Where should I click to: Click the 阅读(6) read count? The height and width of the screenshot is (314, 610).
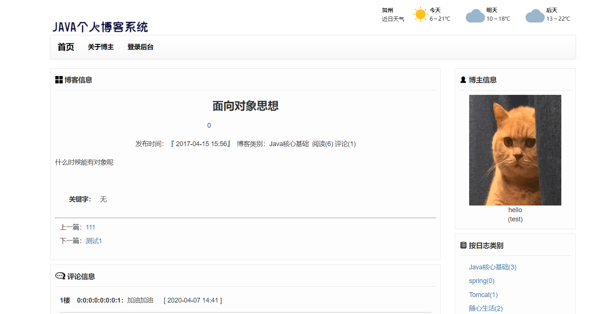click(x=323, y=144)
